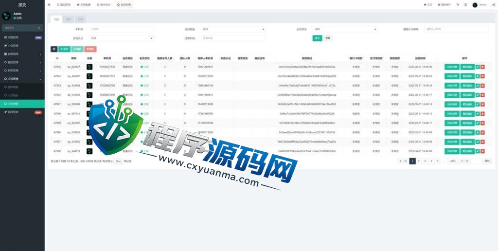The height and width of the screenshot is (251, 498).
Task: Open the 实名认证 filter dropdown
Action: (x=121, y=38)
